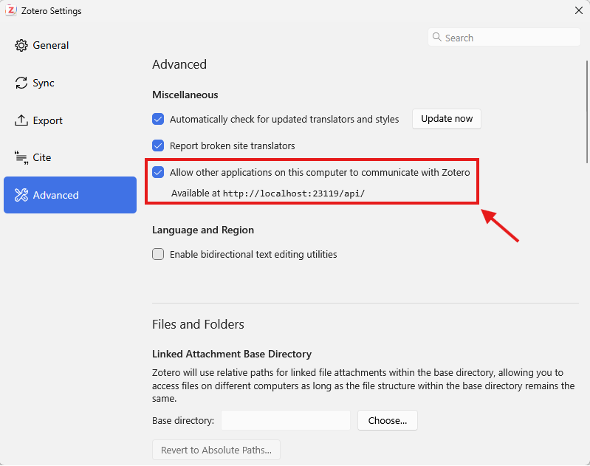Focus the settings Search field
Screen dimensions: 590x466
(x=504, y=37)
